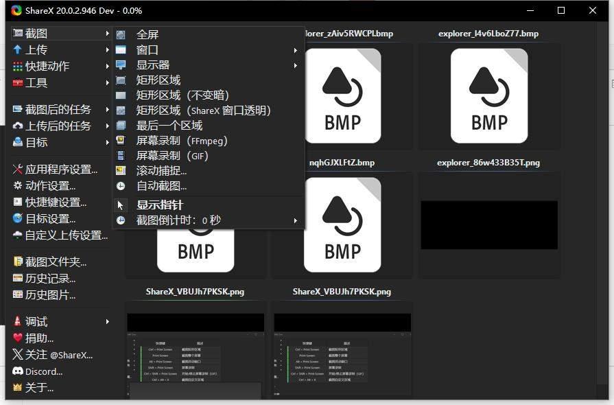Expand the 上传后的任务 menu arrow

click(x=107, y=126)
